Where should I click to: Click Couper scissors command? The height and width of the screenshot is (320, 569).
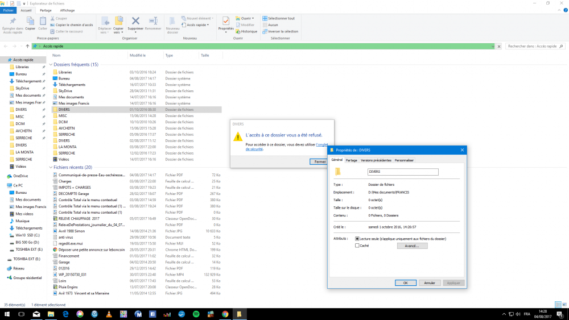click(x=59, y=18)
